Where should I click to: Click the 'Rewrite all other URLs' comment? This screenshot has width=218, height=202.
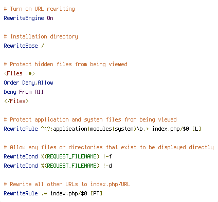[67, 184]
